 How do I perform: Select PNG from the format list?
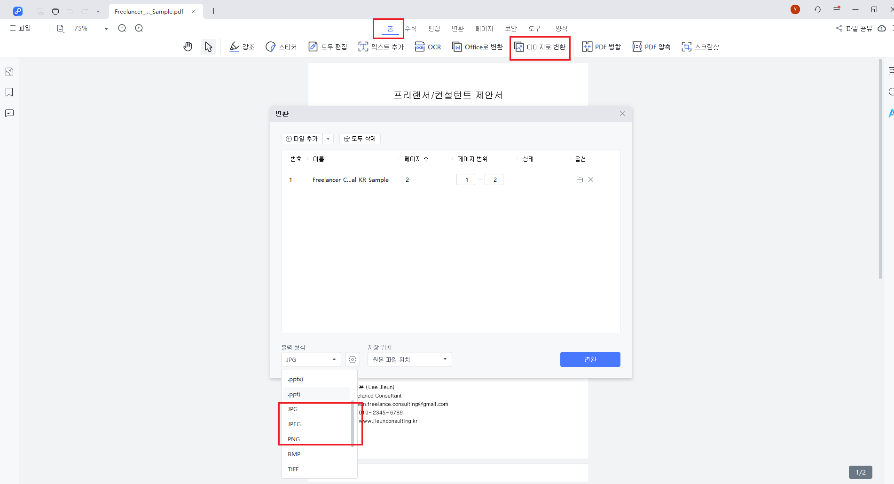pos(293,439)
